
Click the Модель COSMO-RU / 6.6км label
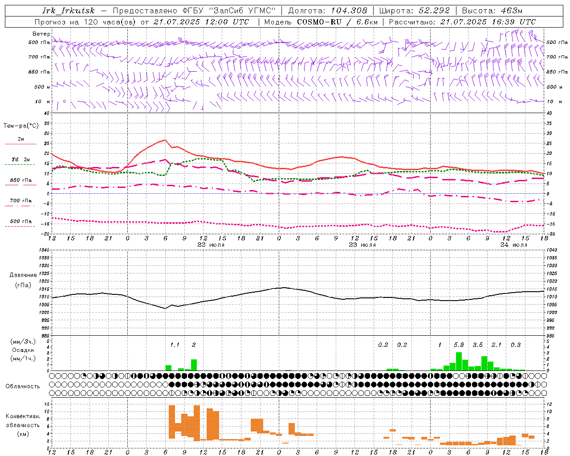(321, 22)
